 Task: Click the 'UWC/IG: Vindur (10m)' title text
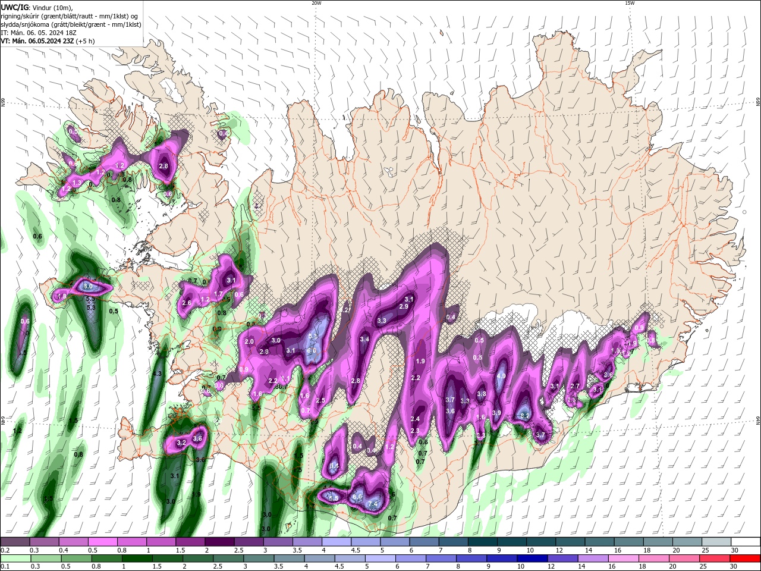click(x=37, y=7)
